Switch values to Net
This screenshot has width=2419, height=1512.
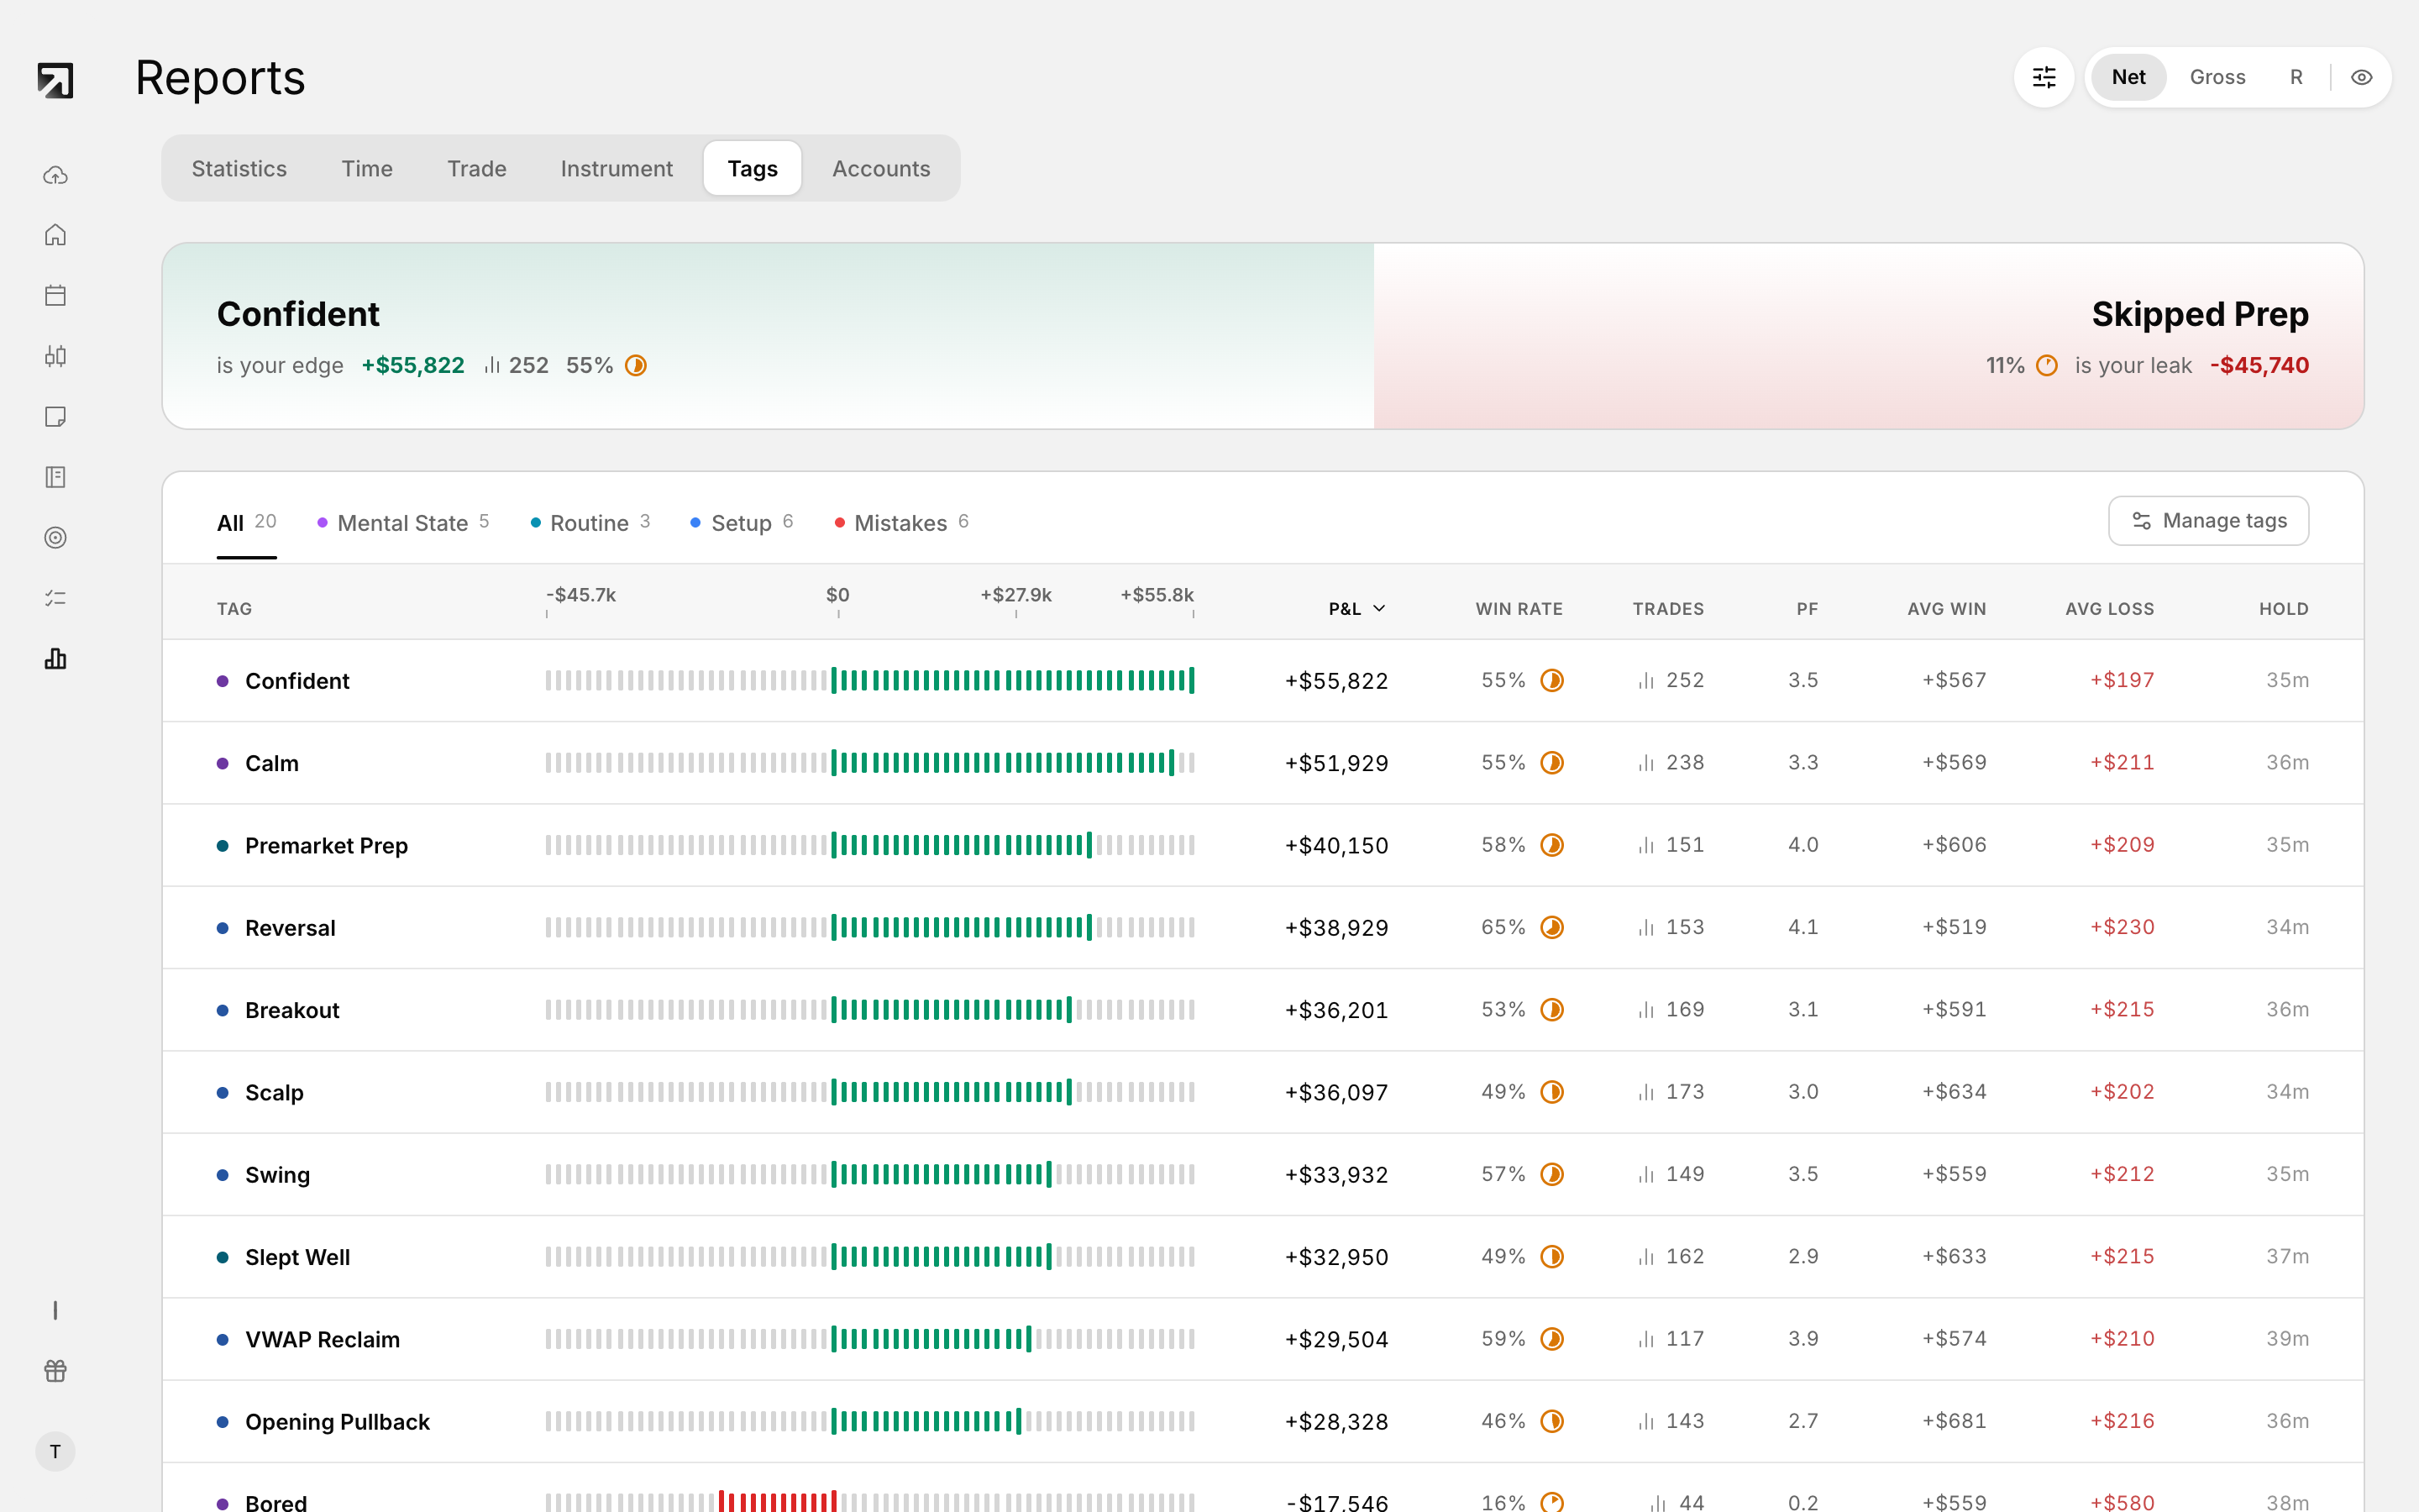2128,77
